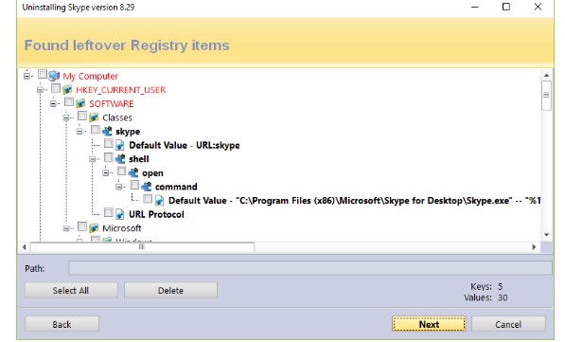Collapse the shell tree node

tap(93, 159)
